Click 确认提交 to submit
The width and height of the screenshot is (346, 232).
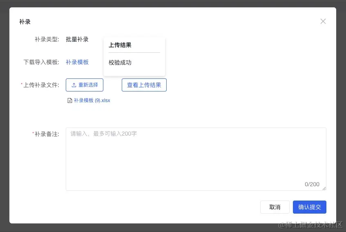(310, 207)
